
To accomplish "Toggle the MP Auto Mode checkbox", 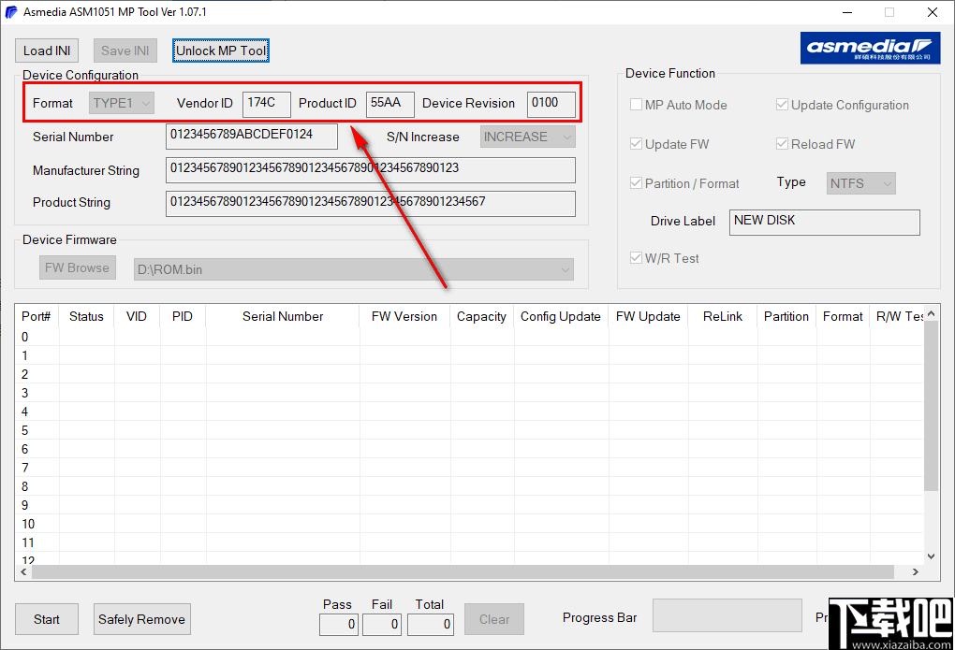I will coord(636,105).
